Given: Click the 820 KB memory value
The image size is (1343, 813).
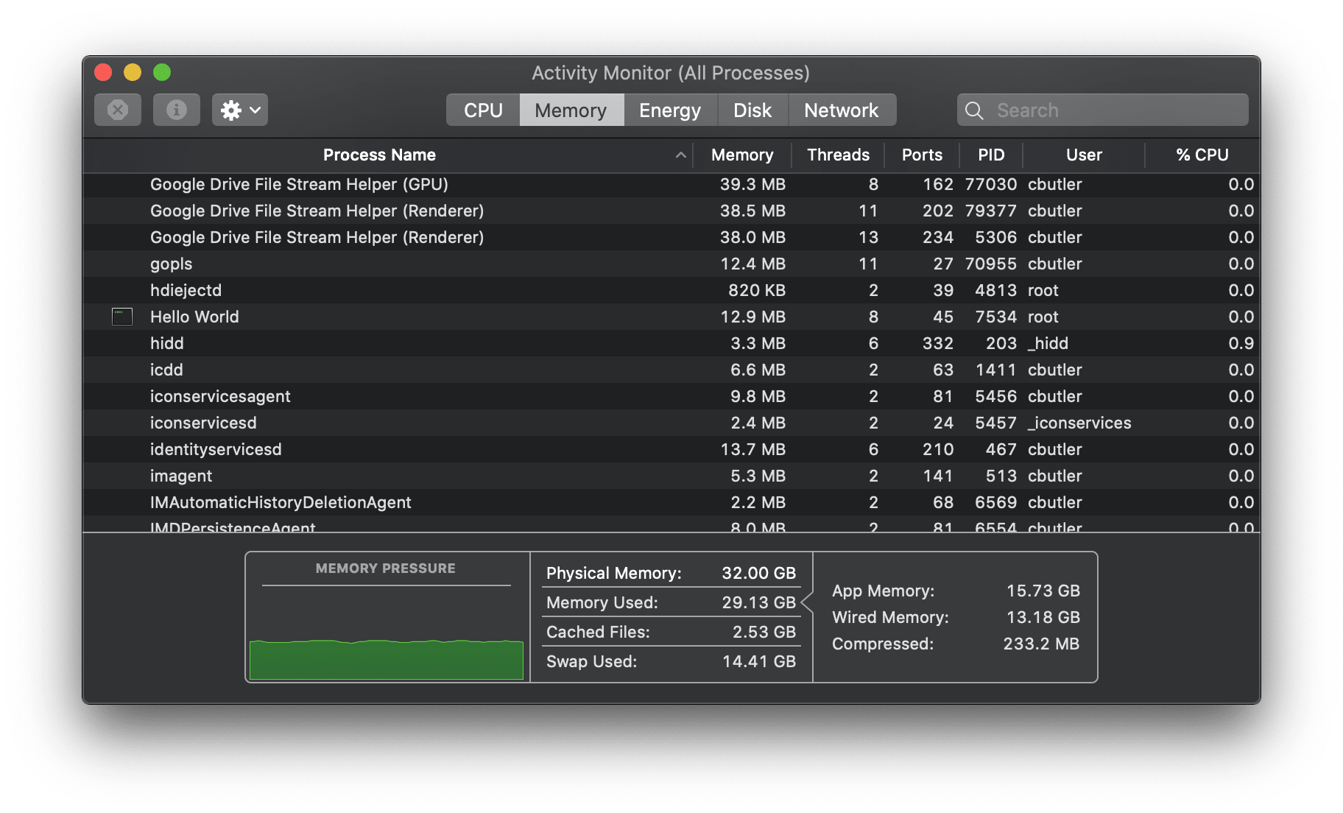Looking at the screenshot, I should [x=757, y=290].
